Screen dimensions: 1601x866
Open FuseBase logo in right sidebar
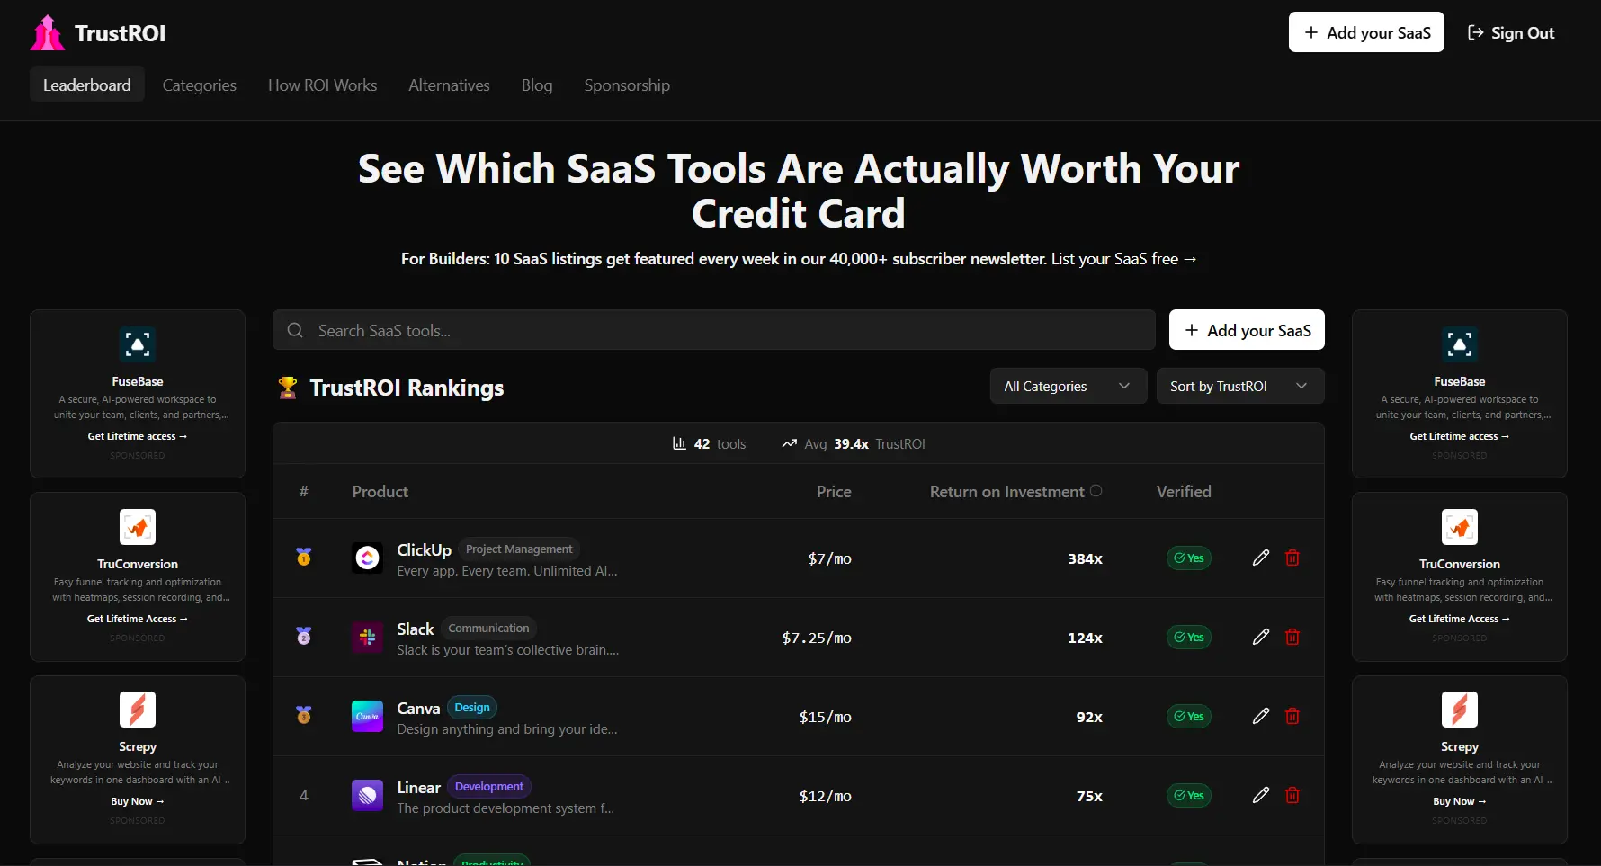(1460, 344)
